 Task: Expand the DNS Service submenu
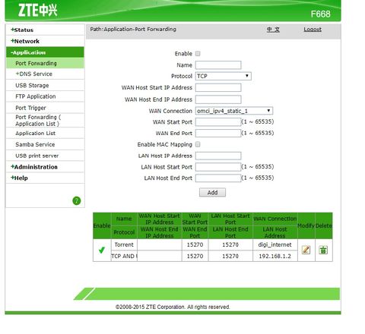point(34,74)
